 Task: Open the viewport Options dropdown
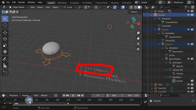click(135, 12)
